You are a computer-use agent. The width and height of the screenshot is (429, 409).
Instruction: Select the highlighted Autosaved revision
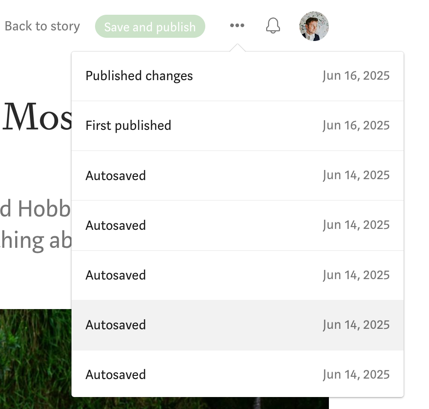[238, 325]
